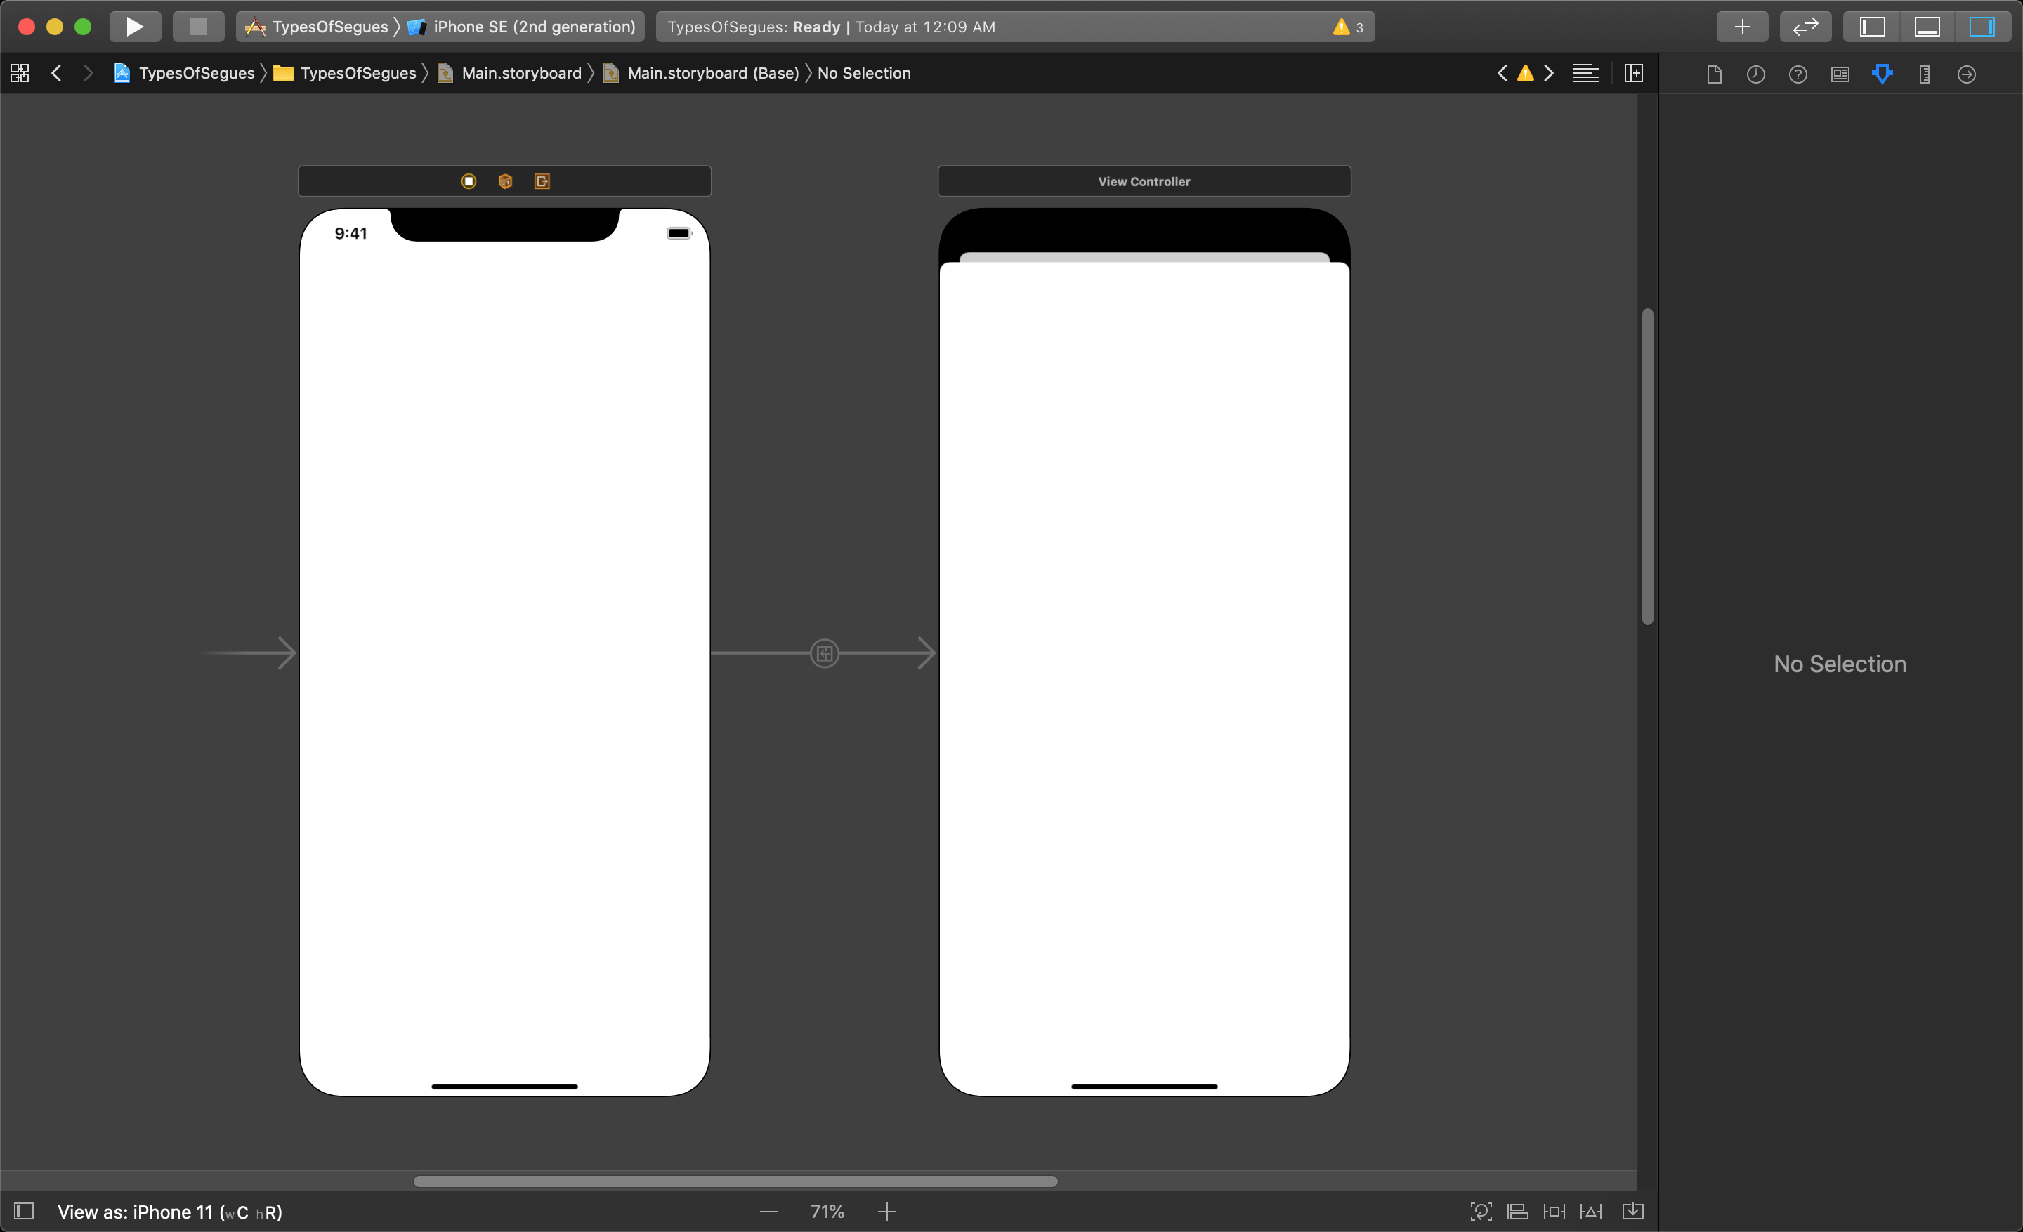Show the Connections inspector
Screen dimensions: 2023x1232
pyautogui.click(x=1966, y=74)
